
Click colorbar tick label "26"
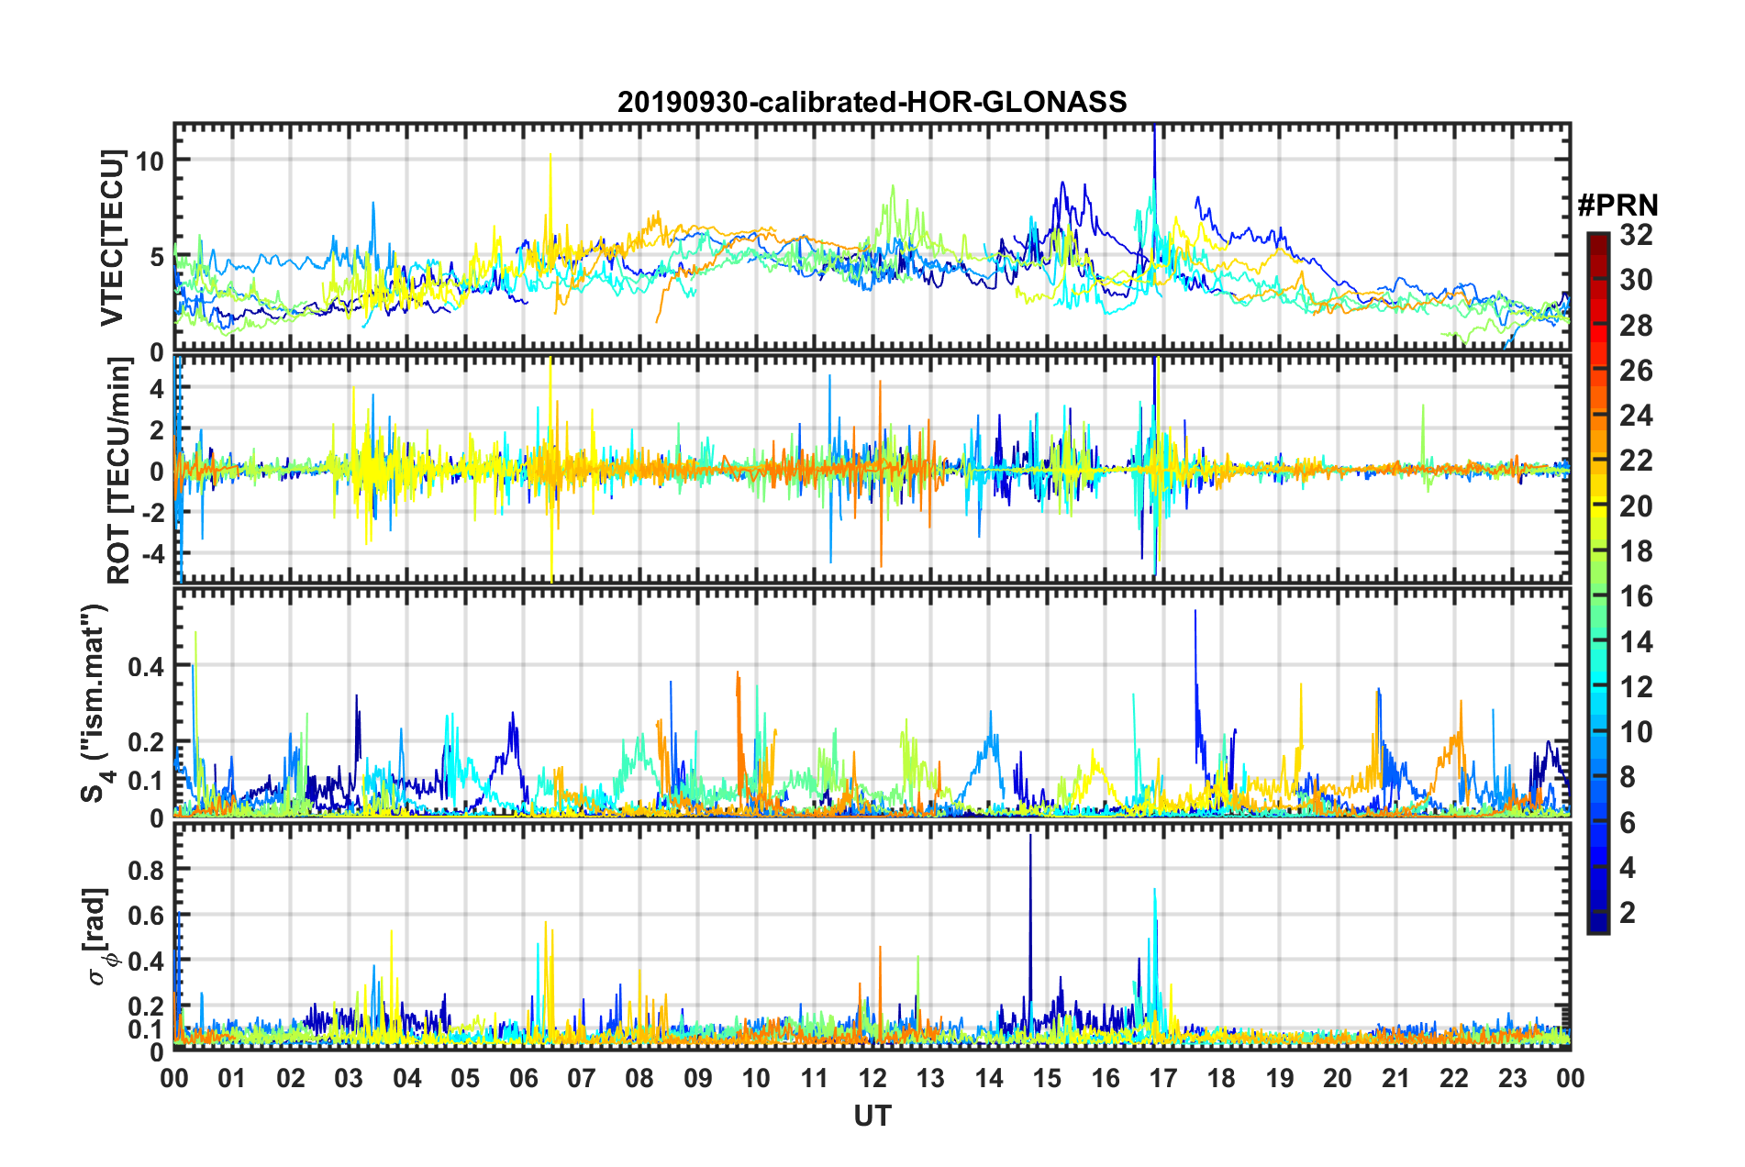tap(1636, 371)
